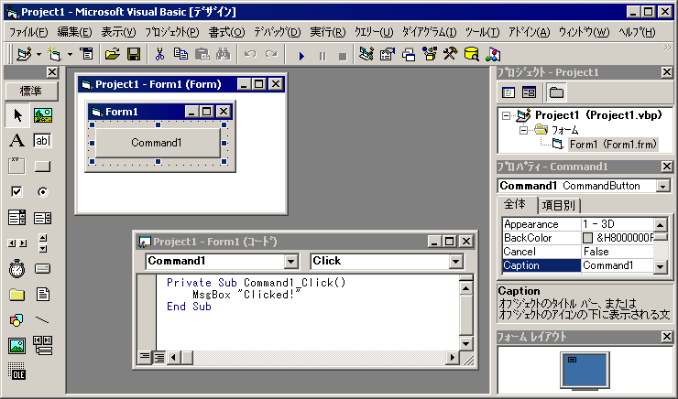Screen dimensions: 678x399
Task: Select the CommandButton tool in the toolbox
Action: pos(43,167)
